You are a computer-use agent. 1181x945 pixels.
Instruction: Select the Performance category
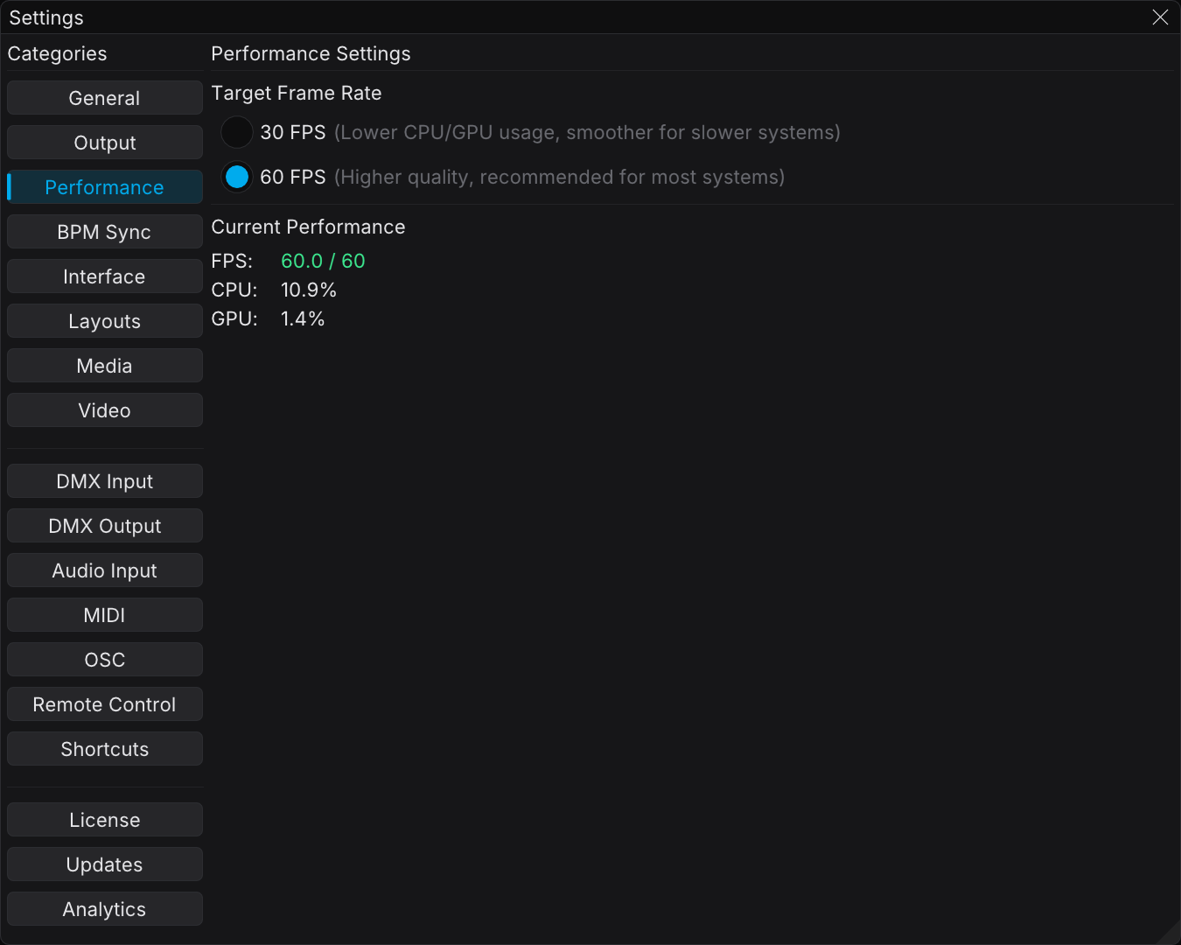point(105,187)
